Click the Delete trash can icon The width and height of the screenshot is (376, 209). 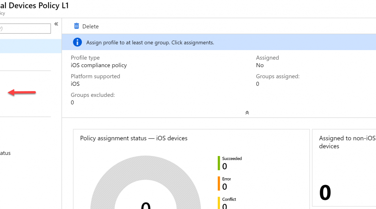tap(76, 26)
